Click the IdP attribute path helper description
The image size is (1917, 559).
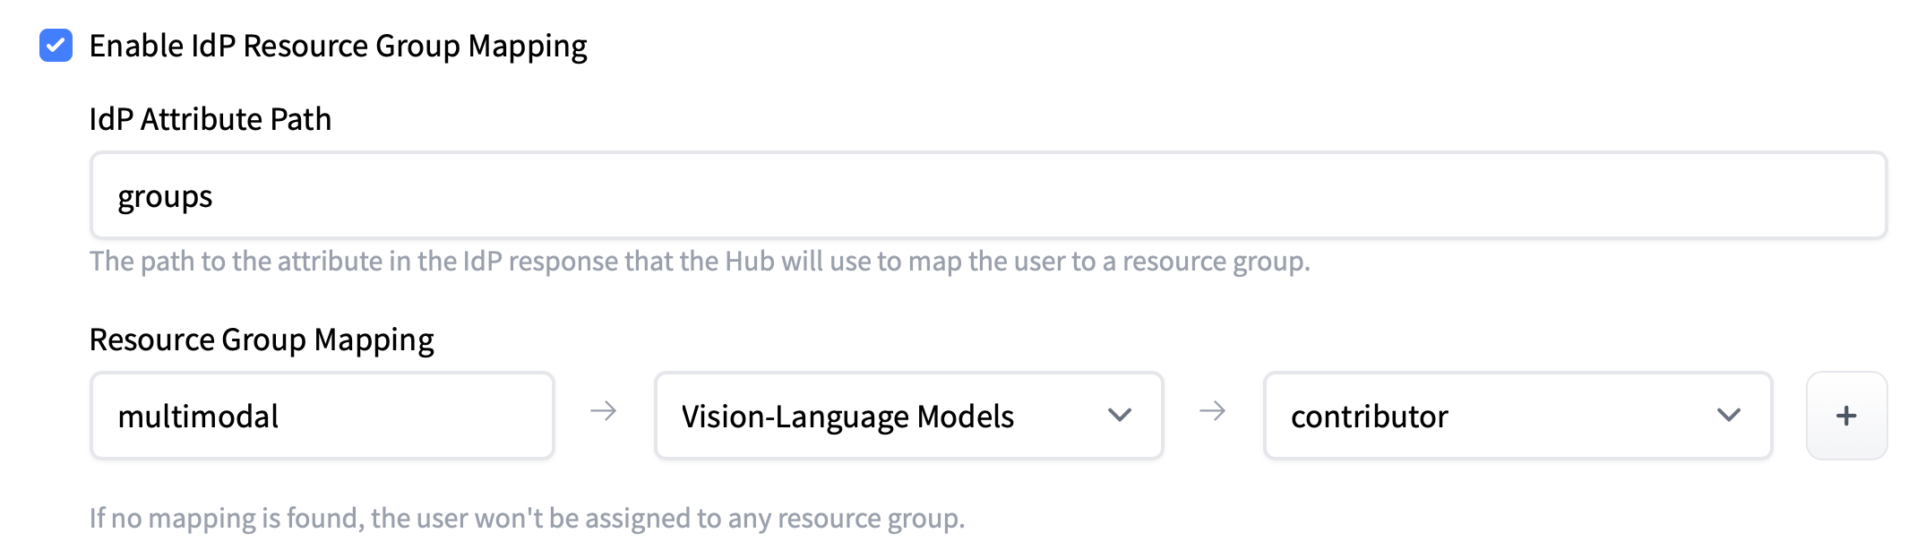click(699, 261)
